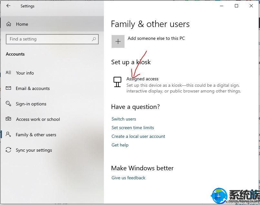
Task: Open Create a local user account link
Action: pyautogui.click(x=138, y=136)
